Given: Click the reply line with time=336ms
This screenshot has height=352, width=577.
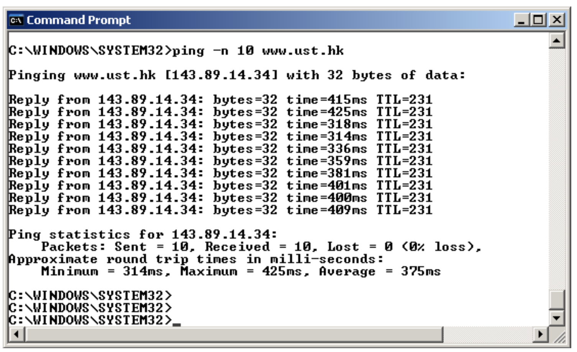Looking at the screenshot, I should point(220,149).
